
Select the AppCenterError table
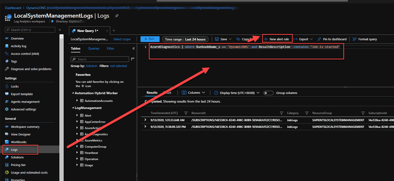click(x=95, y=122)
